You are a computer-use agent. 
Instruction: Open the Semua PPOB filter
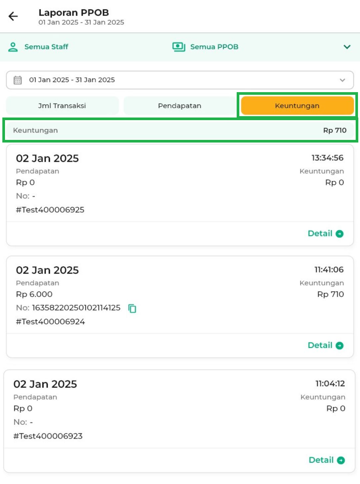[x=214, y=47]
